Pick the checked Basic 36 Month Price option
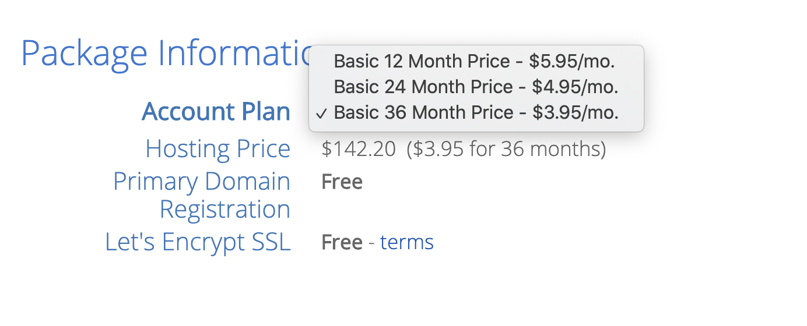Image resolution: width=807 pixels, height=326 pixels. [476, 112]
